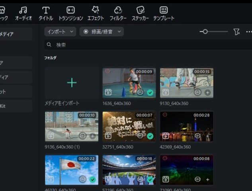Select the 42369_640x360 night city thumbnail

pos(186,127)
